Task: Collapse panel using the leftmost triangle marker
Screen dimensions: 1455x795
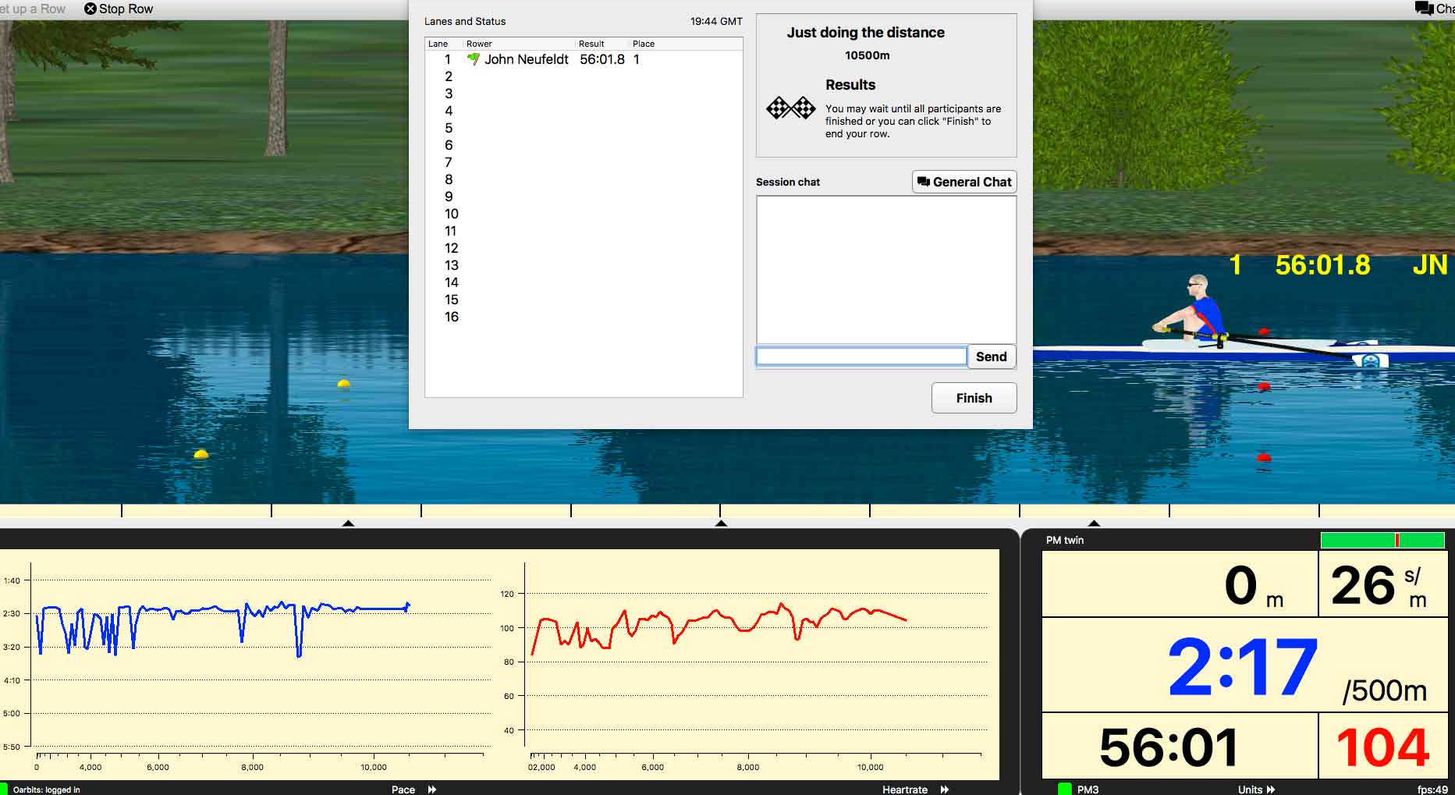Action: [x=349, y=523]
